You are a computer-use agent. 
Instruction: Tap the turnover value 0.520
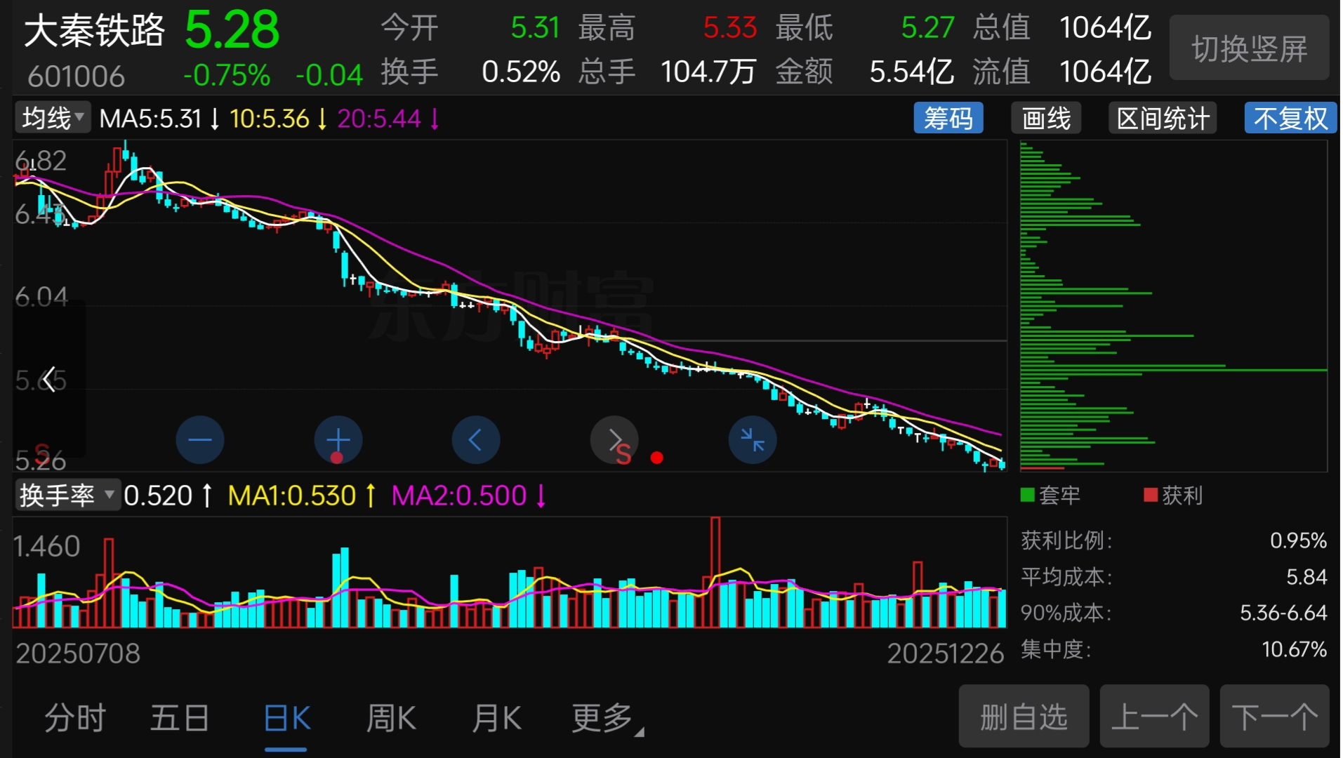[x=158, y=496]
